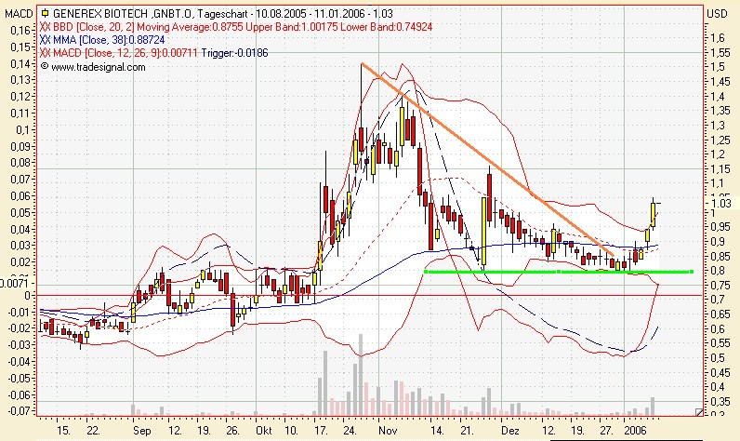Click the 'Okt' date label
Screen dimensions: 740x441
(264, 431)
